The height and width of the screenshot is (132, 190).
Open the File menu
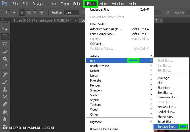pyautogui.click(x=15, y=4)
